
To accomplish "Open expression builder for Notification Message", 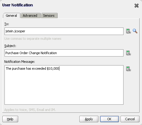I will 128,69.
